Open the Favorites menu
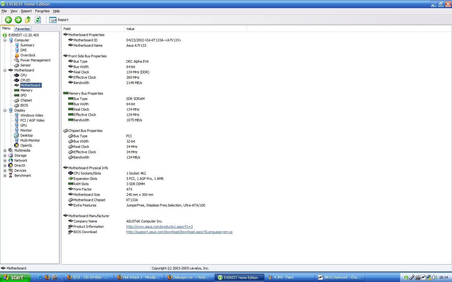Screen dimensions: 452x282 [42, 11]
